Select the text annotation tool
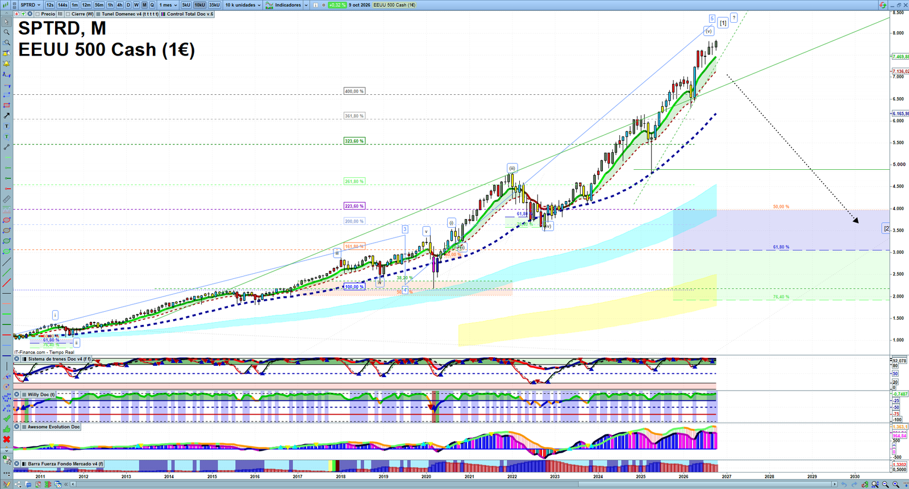Screen dimensions: 909x489 point(7,126)
